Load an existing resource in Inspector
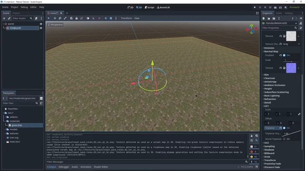 pos(269,19)
